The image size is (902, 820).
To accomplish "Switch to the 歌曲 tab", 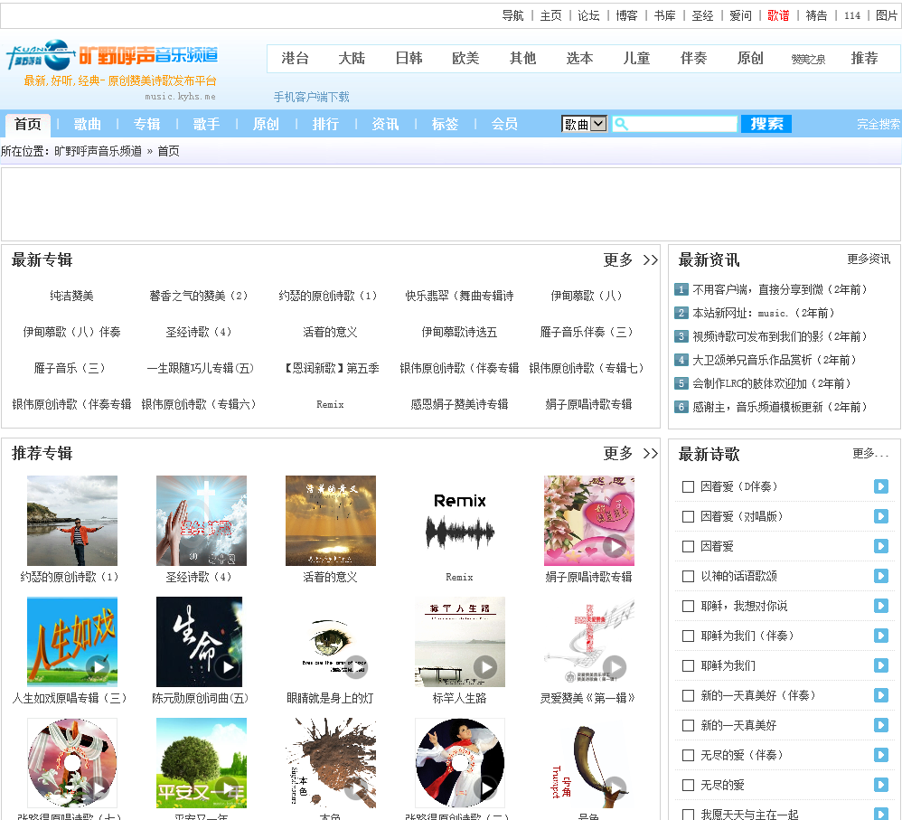I will pyautogui.click(x=88, y=124).
